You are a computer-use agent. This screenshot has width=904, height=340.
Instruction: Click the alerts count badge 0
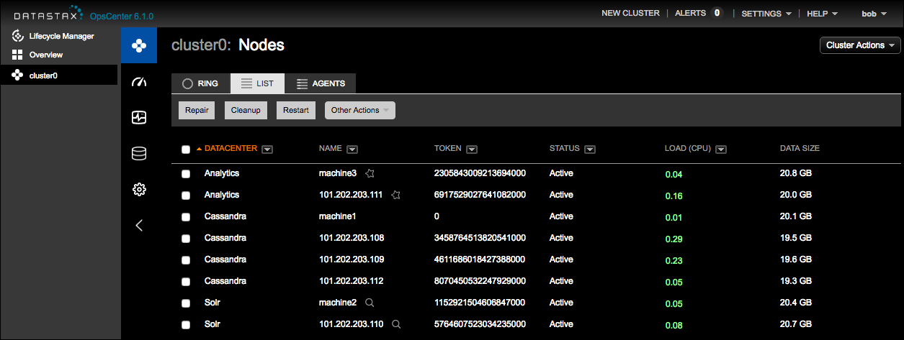coord(717,13)
